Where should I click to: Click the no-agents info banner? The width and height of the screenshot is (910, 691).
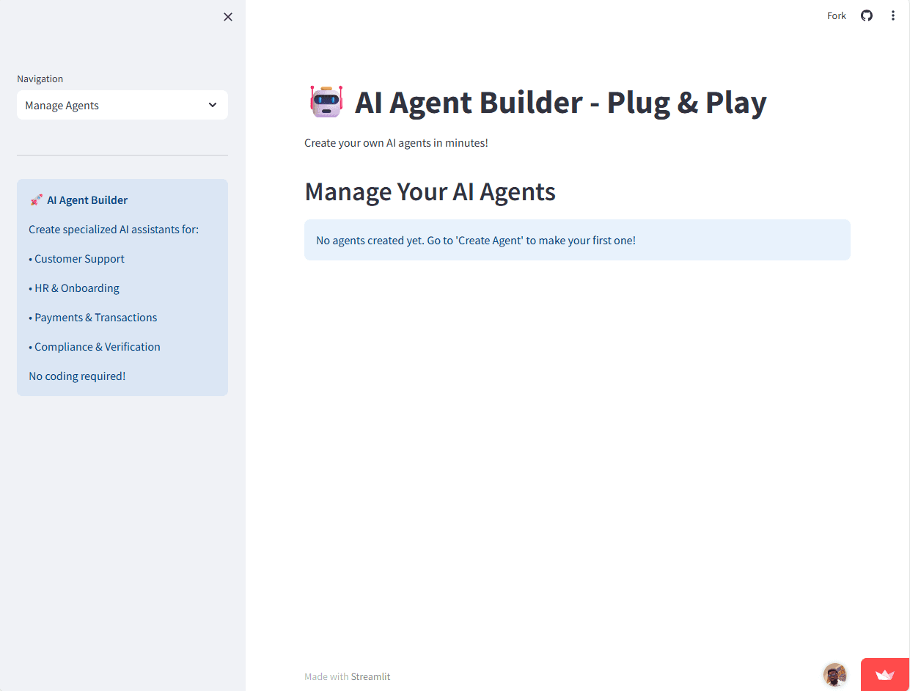coord(577,240)
